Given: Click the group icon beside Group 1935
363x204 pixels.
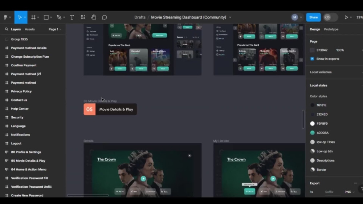Looking at the screenshot, I should (7, 39).
